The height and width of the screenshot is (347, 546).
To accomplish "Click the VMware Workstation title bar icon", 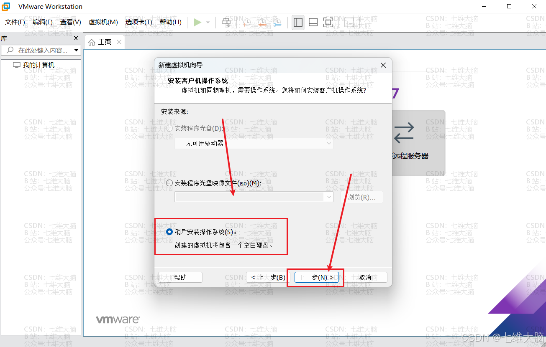I will click(x=6, y=6).
